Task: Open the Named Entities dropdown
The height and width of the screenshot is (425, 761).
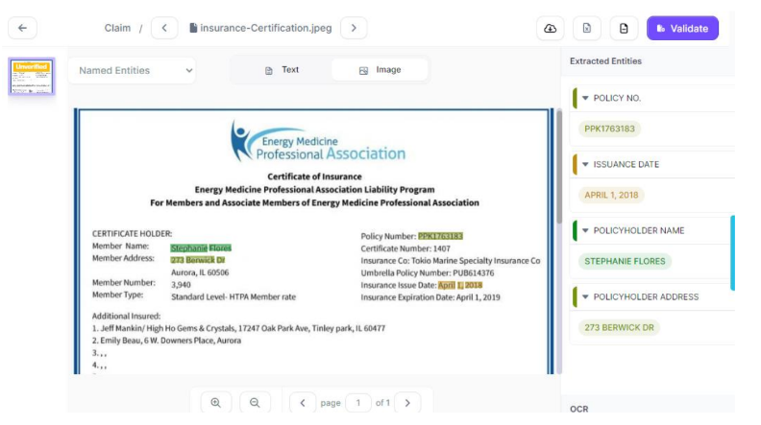Action: pos(132,71)
